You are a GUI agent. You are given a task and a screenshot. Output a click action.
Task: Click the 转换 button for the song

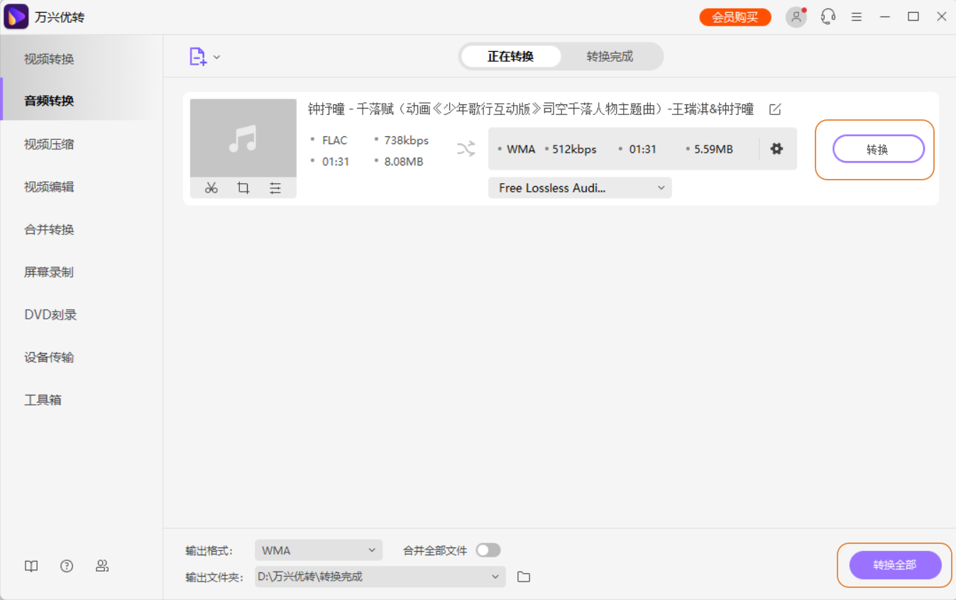878,148
